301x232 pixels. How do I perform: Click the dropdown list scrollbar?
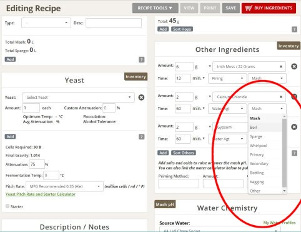(284, 153)
